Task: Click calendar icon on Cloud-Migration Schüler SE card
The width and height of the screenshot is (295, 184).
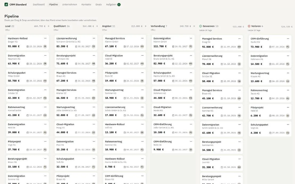Action: pyautogui.click(x=222, y=81)
